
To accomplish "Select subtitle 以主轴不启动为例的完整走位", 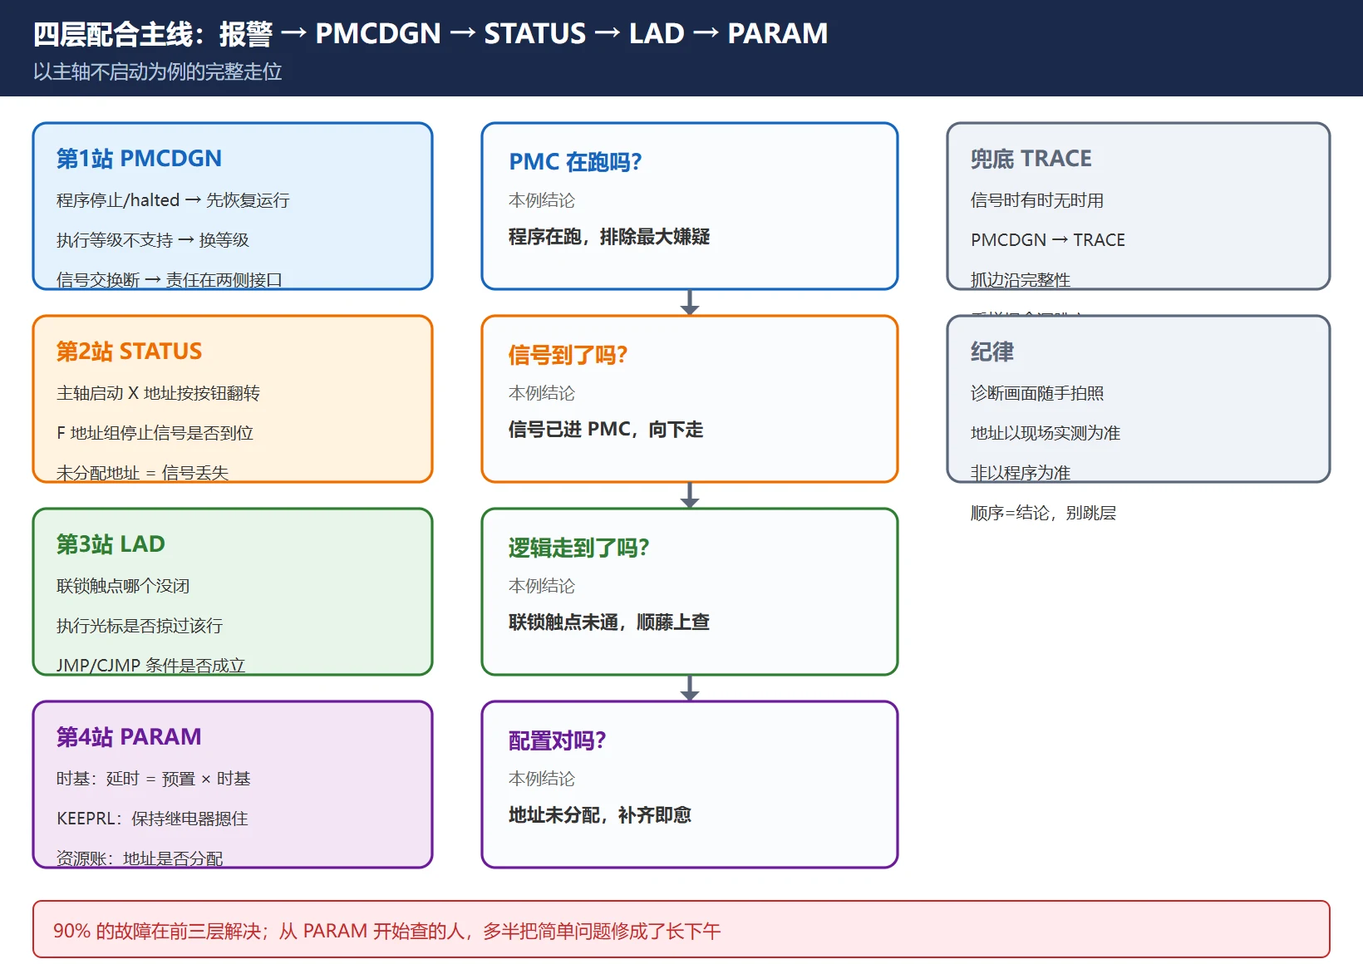I will coord(158,72).
